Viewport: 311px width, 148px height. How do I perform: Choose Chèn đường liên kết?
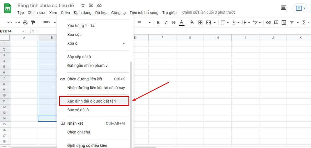(95, 79)
